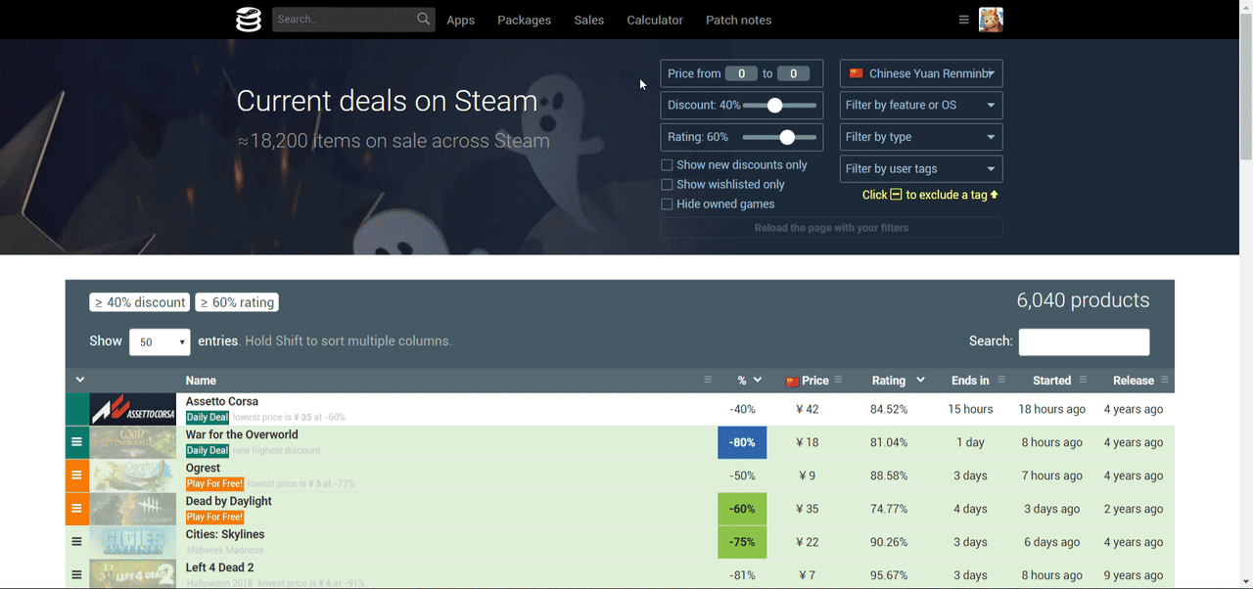Viewport: 1253px width, 589px height.
Task: Click the Price from minimum field
Action: (741, 73)
